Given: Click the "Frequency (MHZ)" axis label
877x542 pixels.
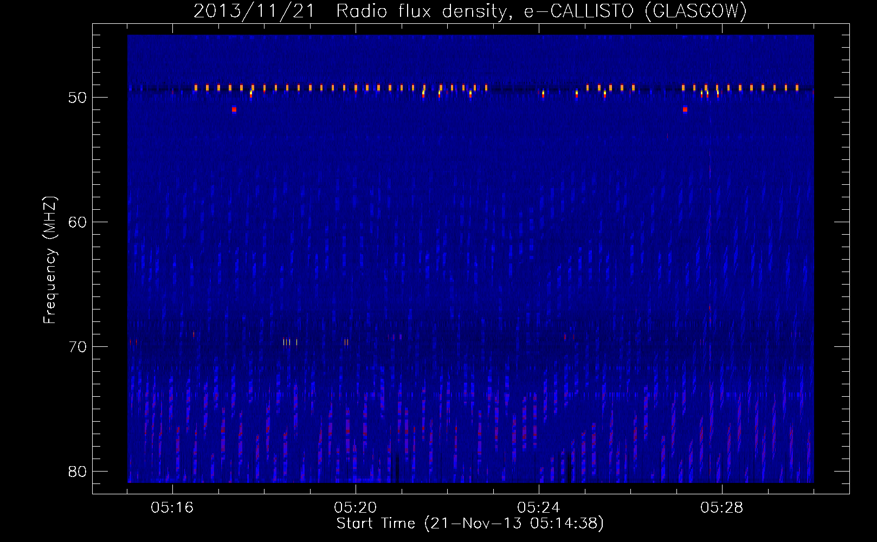Looking at the screenshot, I should click(50, 260).
